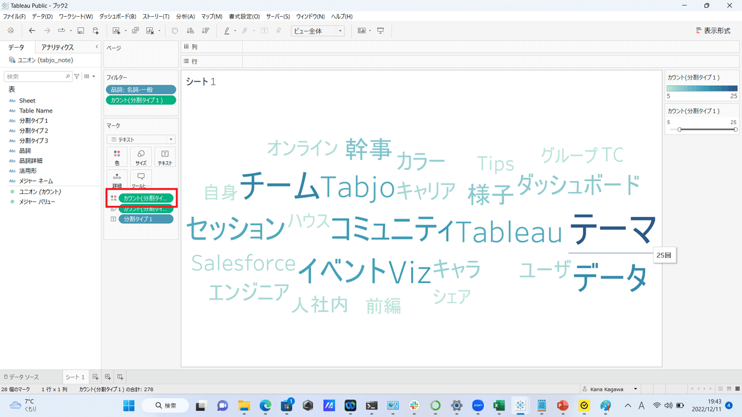742x417 pixels.
Task: Open the clear sheet dropdown arrow
Action: 160,30
